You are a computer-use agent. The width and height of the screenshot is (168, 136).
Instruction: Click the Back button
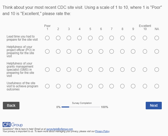[11, 105]
